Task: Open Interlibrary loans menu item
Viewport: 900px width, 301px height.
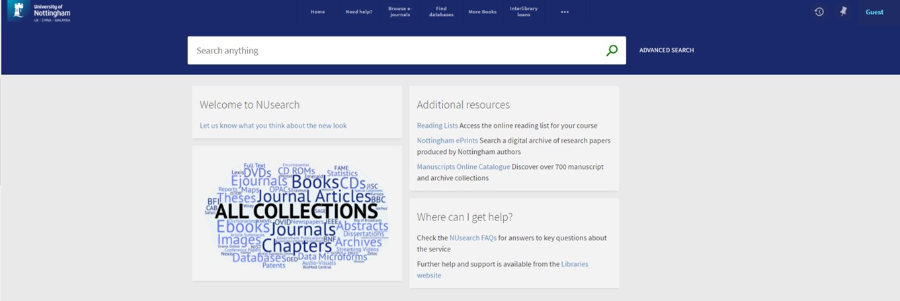Action: click(x=523, y=12)
